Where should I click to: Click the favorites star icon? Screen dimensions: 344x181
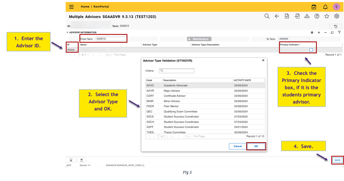pos(327,16)
